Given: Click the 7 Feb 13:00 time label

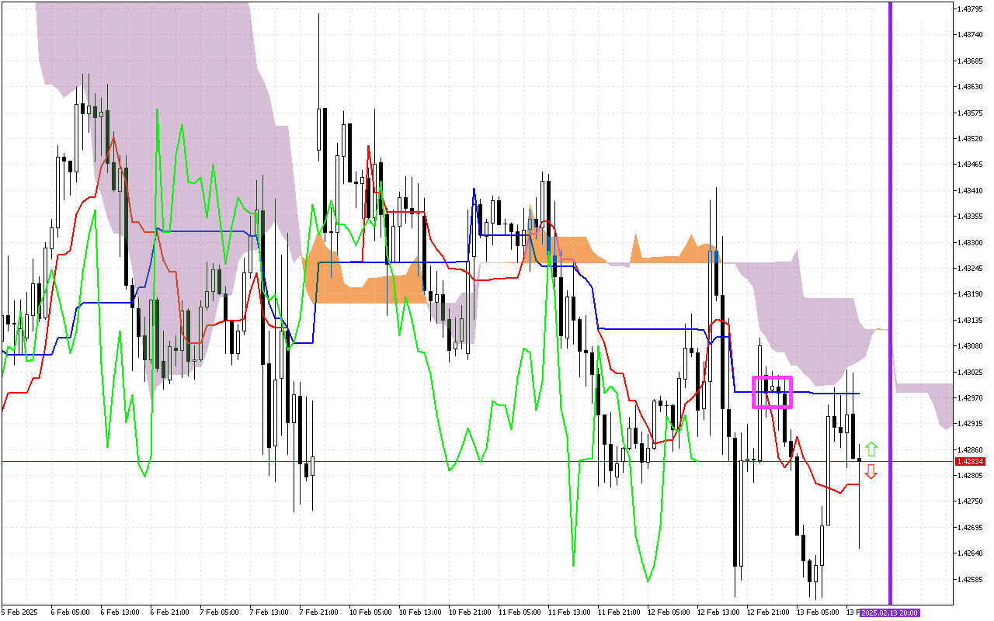Looking at the screenshot, I should (x=269, y=612).
